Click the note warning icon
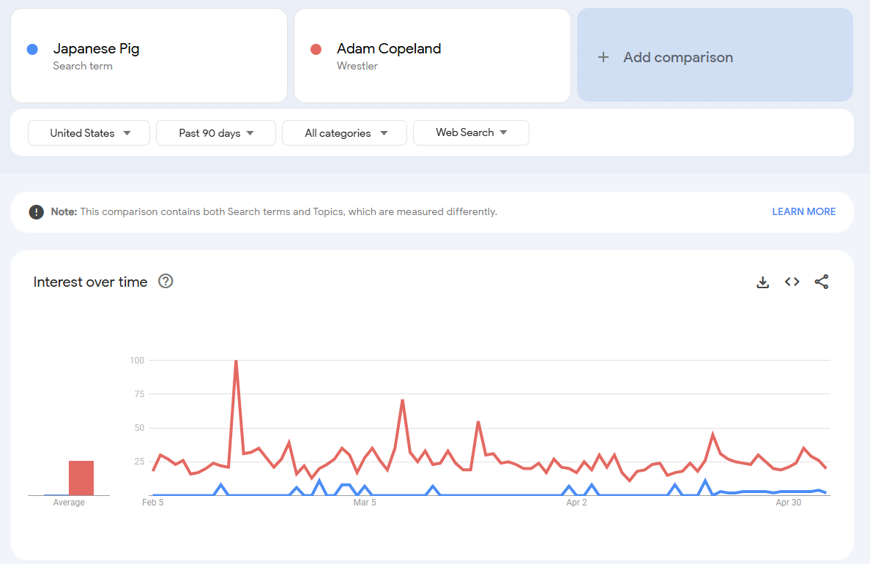Screen dimensions: 870x564 36,212
